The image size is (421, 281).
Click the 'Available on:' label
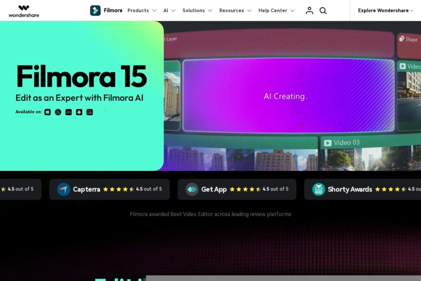point(28,112)
